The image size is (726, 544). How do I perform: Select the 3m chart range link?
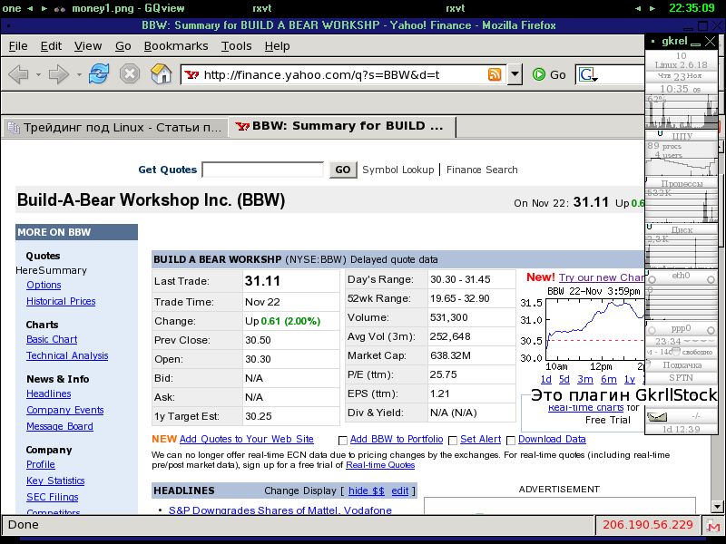(585, 379)
